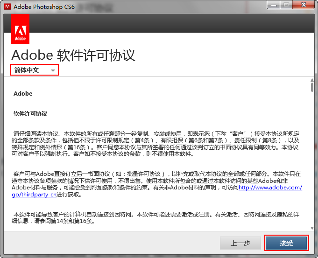
Task: Close the Adobe Photoshop CS6 installer window
Action: coord(303,5)
